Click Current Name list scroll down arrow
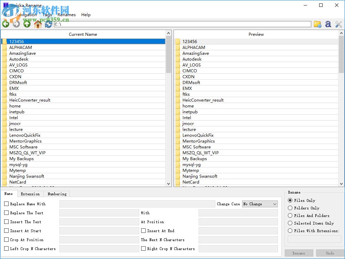The height and width of the screenshot is (259, 345). pos(168,184)
